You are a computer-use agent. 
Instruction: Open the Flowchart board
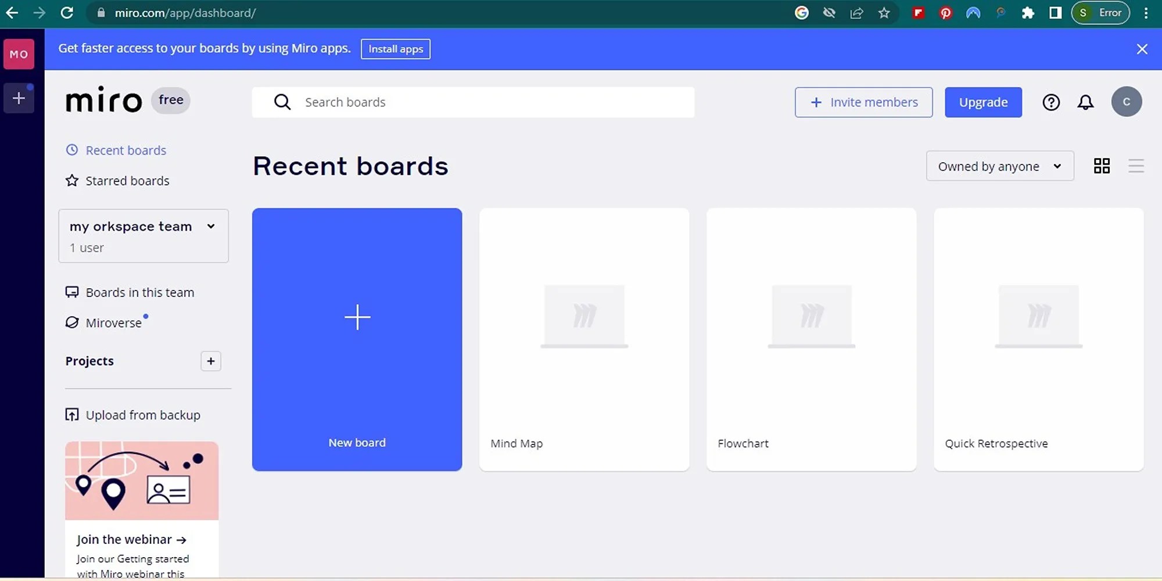(x=812, y=339)
